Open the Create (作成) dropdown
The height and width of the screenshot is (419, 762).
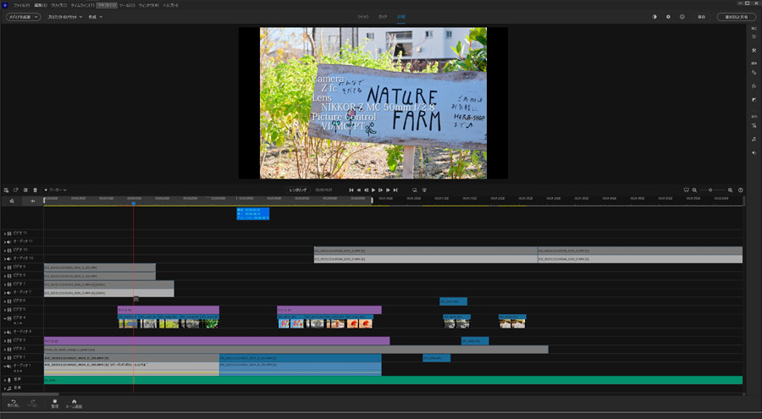click(95, 17)
